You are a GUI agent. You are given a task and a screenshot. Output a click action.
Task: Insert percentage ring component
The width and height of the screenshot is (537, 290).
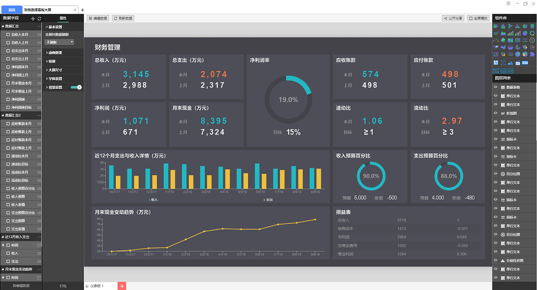click(532, 40)
